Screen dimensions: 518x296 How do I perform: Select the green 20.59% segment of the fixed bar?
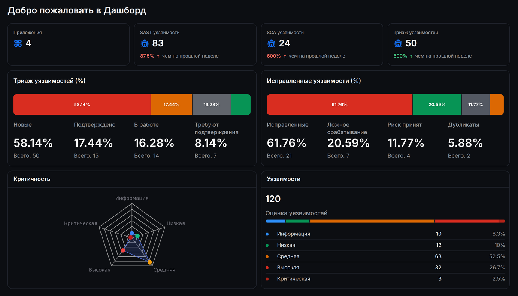click(437, 105)
